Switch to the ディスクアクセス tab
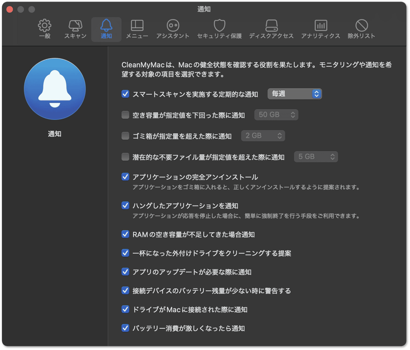 [x=271, y=29]
